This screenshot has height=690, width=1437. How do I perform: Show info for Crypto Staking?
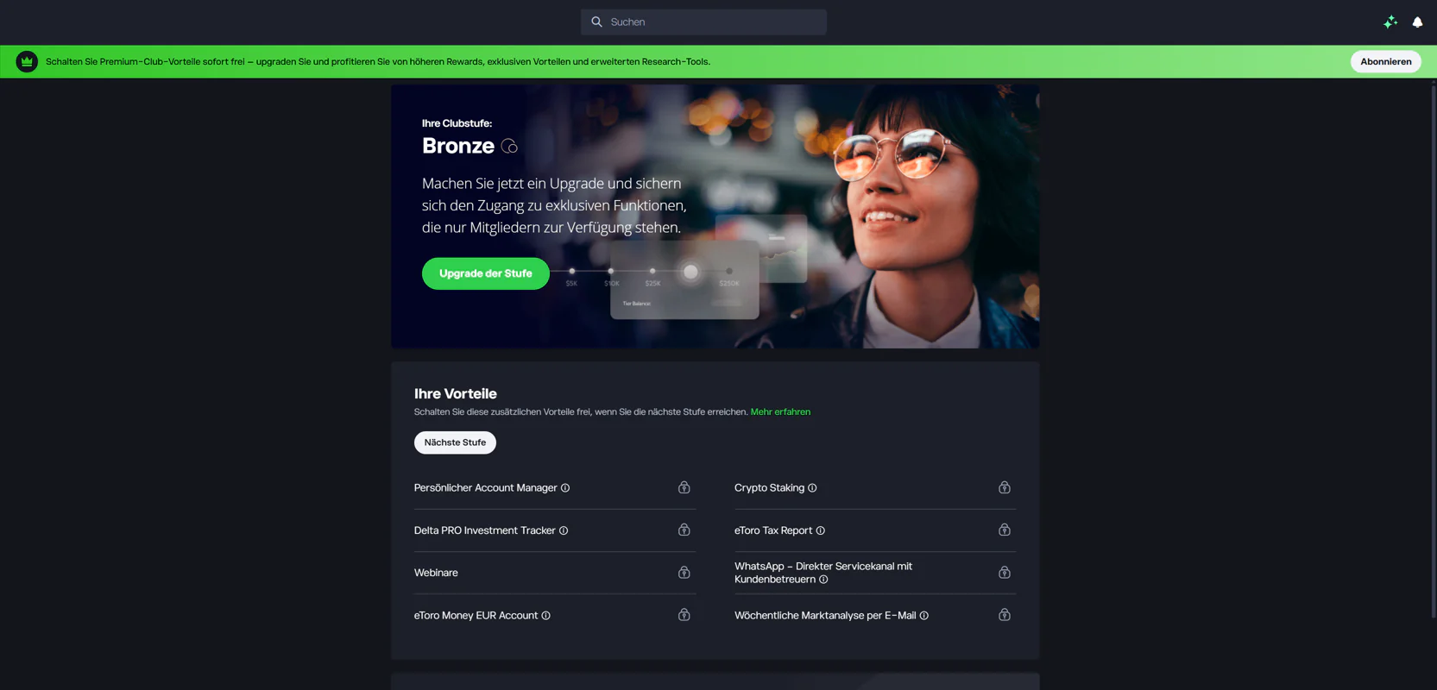pyautogui.click(x=812, y=488)
